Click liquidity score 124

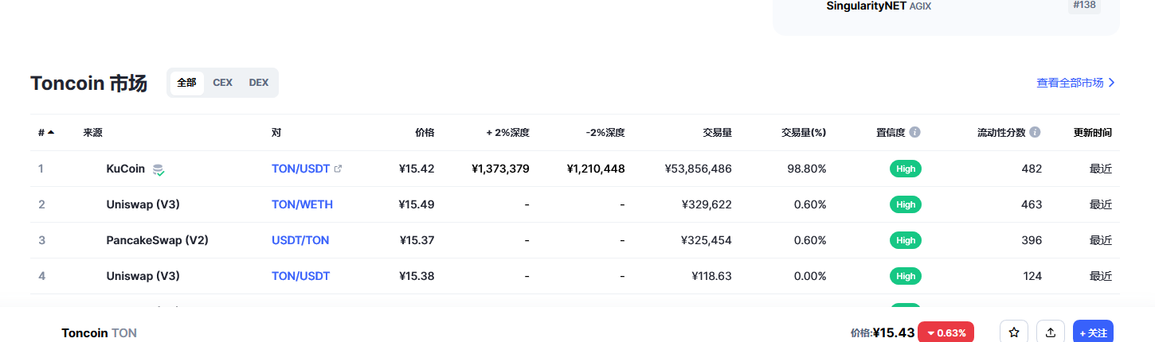(1032, 276)
